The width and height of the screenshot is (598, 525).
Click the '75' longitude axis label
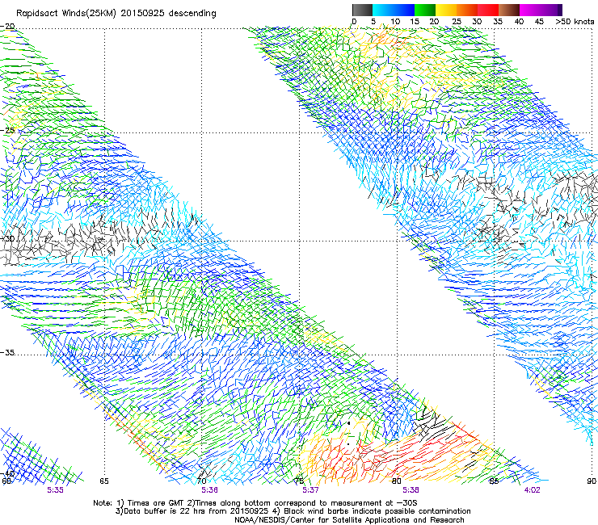coord(299,481)
